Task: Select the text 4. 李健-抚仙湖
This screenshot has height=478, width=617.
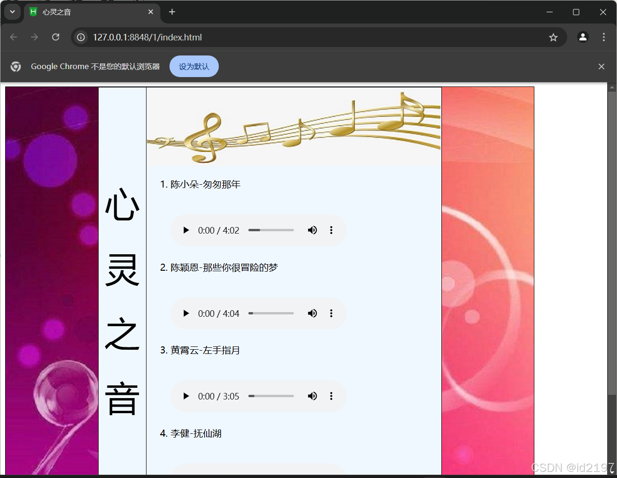Action: point(191,433)
